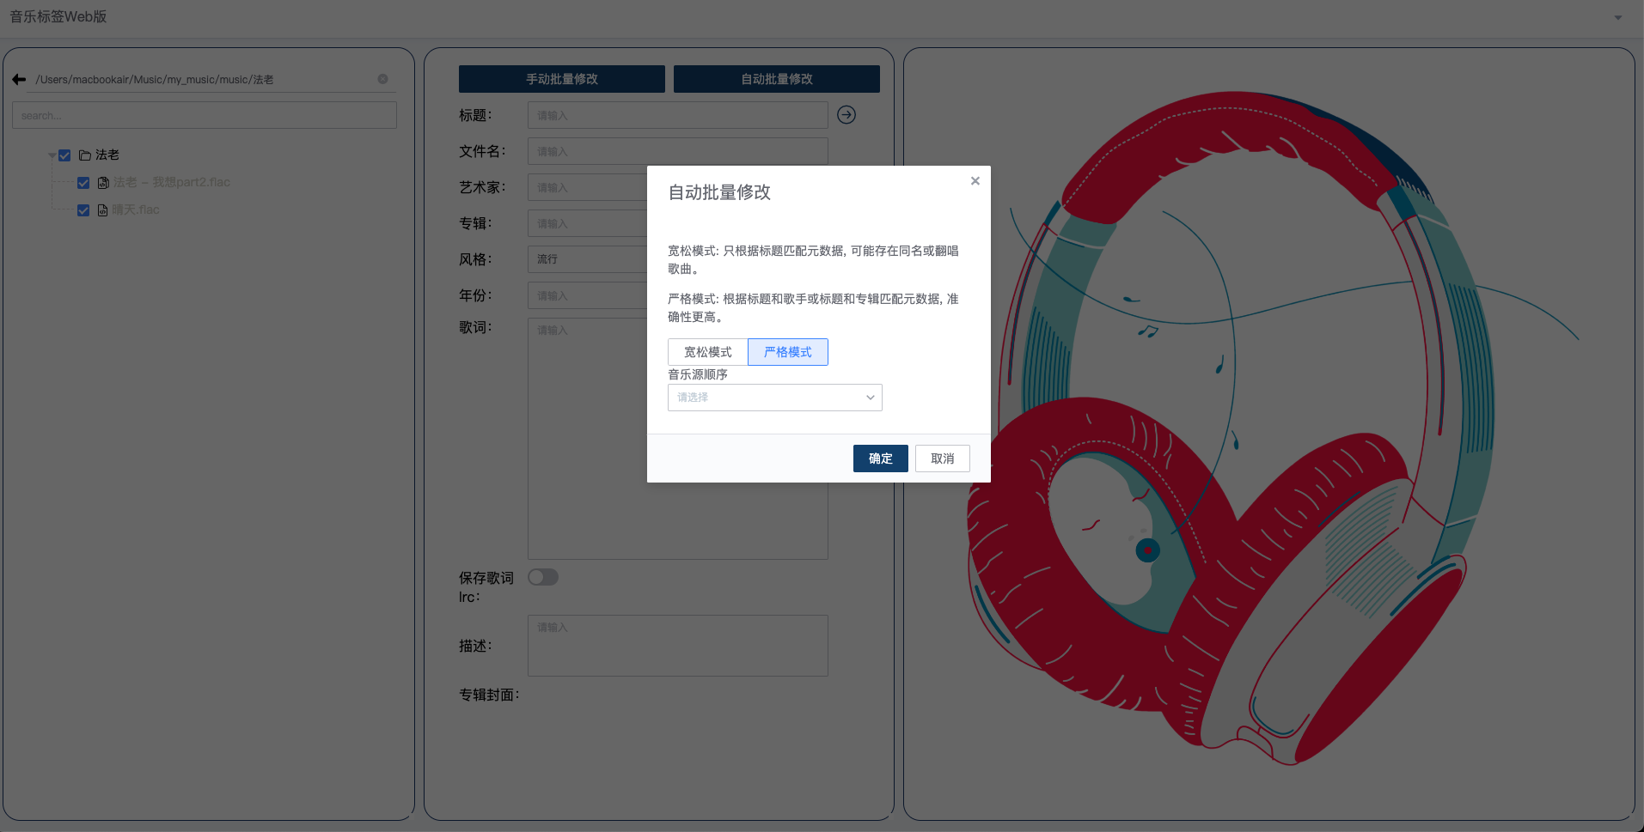Open the 音乐源顺序 dropdown
The height and width of the screenshot is (832, 1644).
pyautogui.click(x=775, y=398)
